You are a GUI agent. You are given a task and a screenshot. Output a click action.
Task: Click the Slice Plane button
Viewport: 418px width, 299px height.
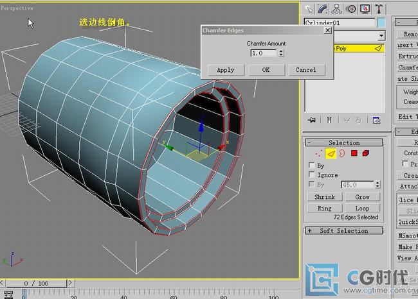[x=408, y=200]
